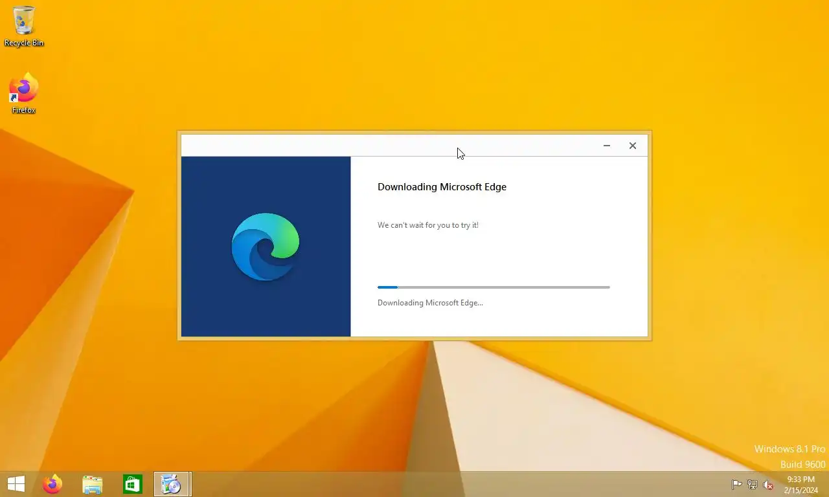This screenshot has width=829, height=497.
Task: Click the Microsoft Edge logo image
Action: 266,247
